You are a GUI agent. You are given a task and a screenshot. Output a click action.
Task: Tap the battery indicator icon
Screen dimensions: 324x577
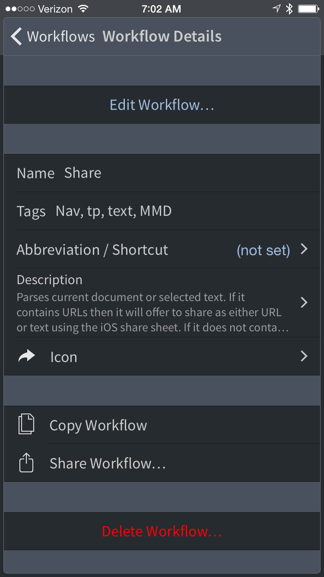308,9
